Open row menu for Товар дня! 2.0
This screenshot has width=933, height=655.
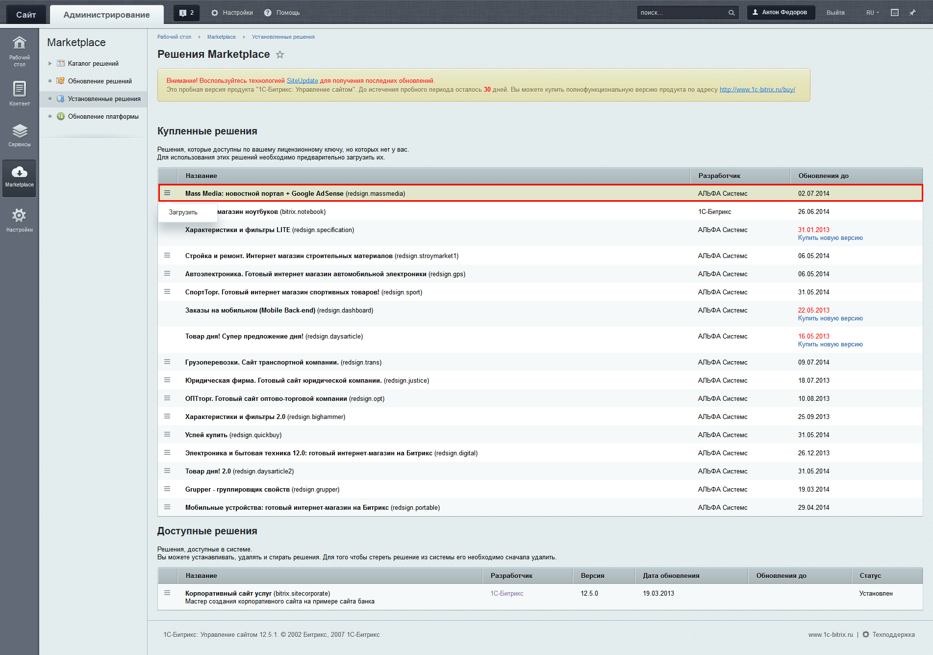click(x=167, y=471)
